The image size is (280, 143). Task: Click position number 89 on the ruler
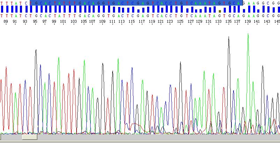tap(6, 22)
